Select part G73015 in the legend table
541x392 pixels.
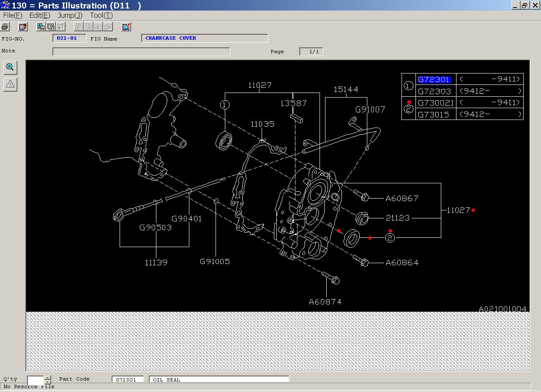tap(433, 114)
